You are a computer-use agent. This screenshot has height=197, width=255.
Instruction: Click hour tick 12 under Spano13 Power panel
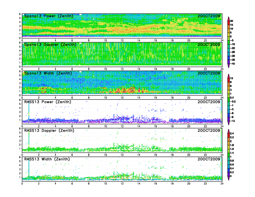tap(122, 41)
